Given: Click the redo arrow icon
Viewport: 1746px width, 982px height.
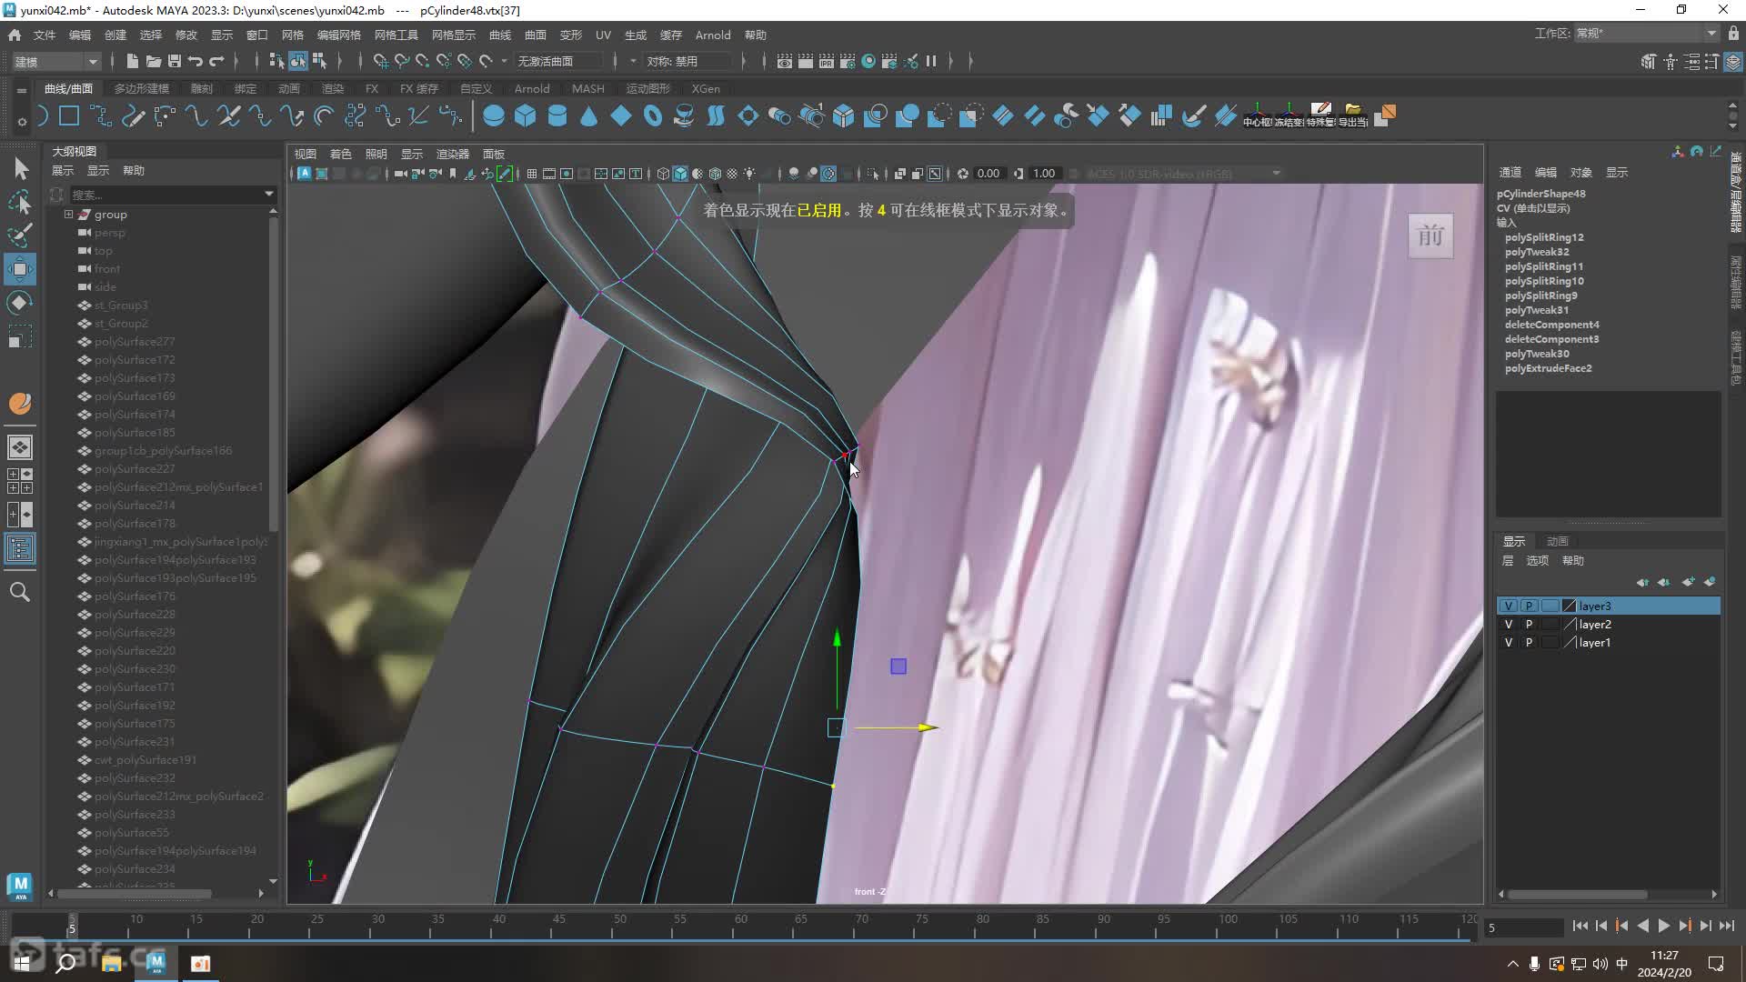Looking at the screenshot, I should 216,61.
